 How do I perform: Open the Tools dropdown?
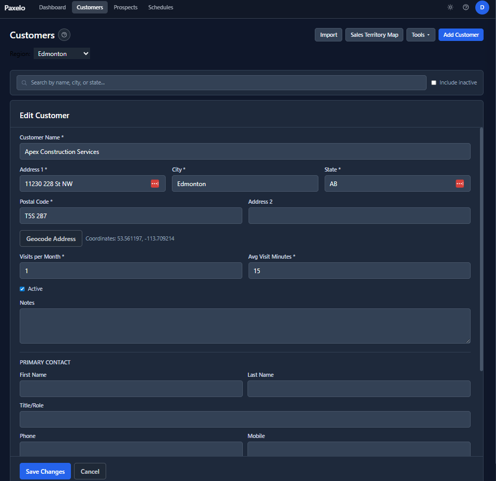point(420,34)
